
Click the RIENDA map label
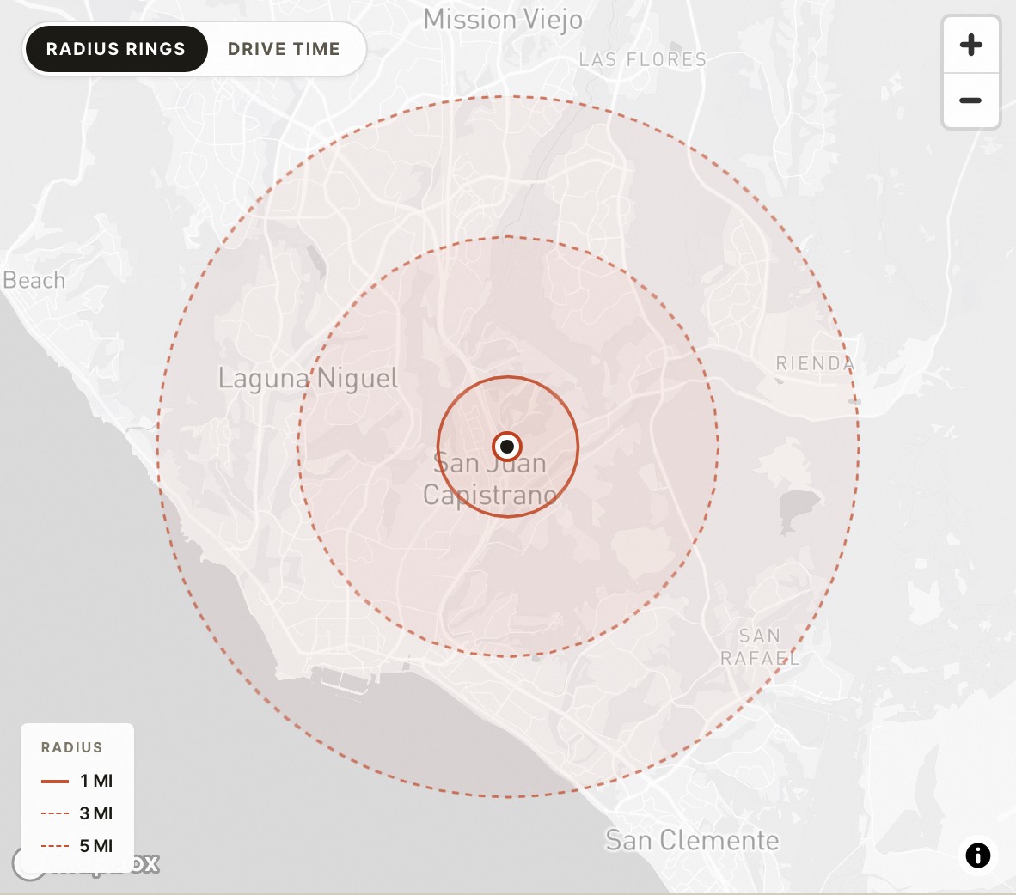tap(815, 363)
